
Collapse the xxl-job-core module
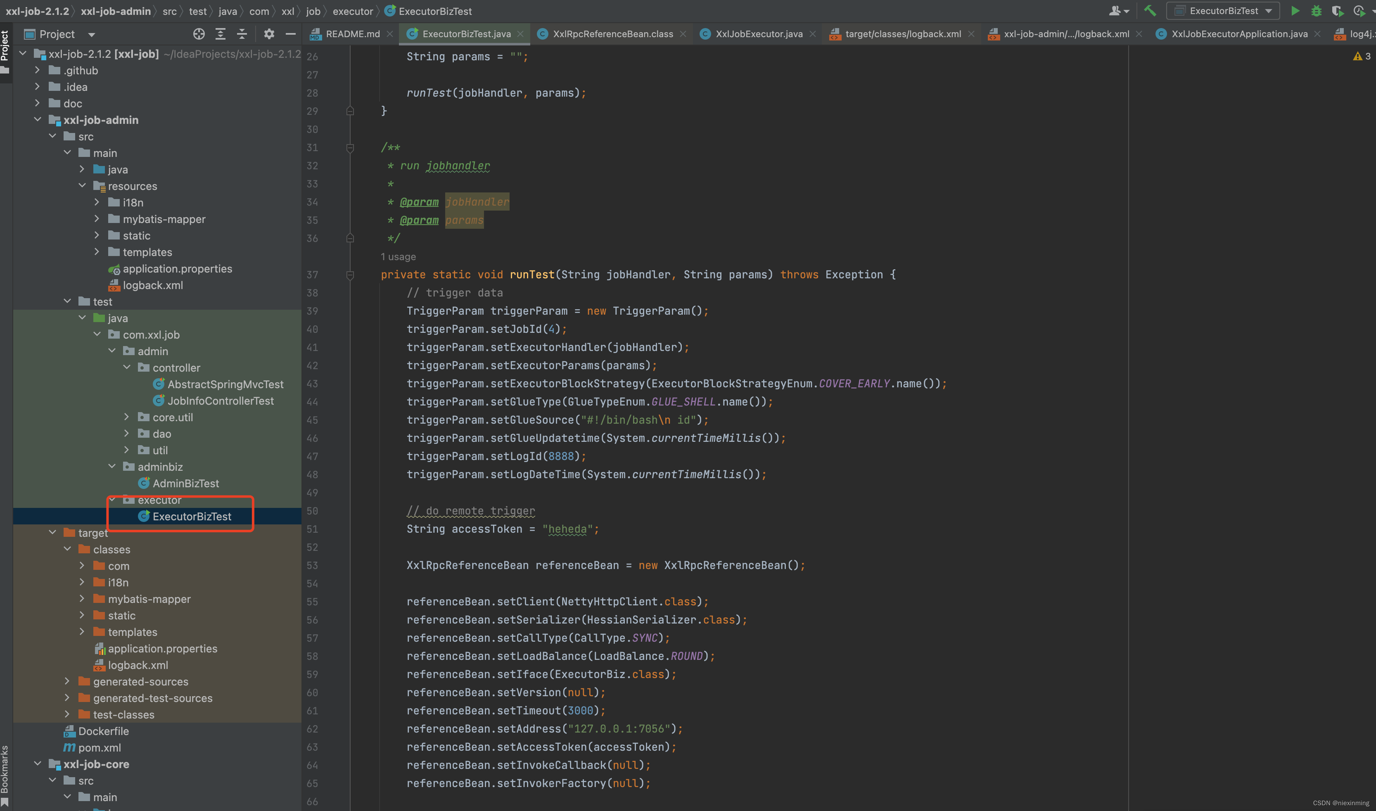pyautogui.click(x=37, y=764)
